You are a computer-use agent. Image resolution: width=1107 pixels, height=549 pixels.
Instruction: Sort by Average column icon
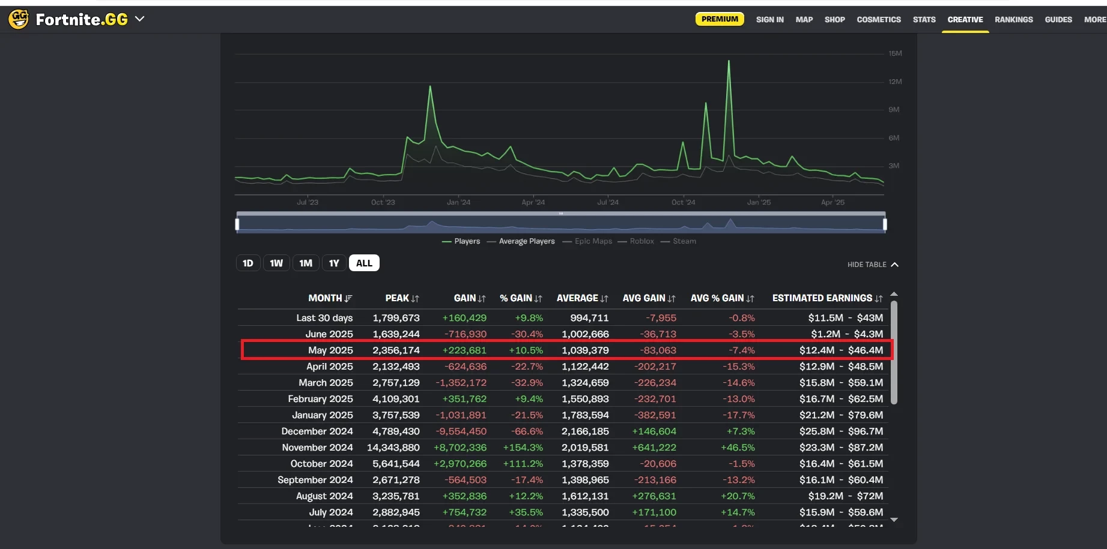coord(604,299)
